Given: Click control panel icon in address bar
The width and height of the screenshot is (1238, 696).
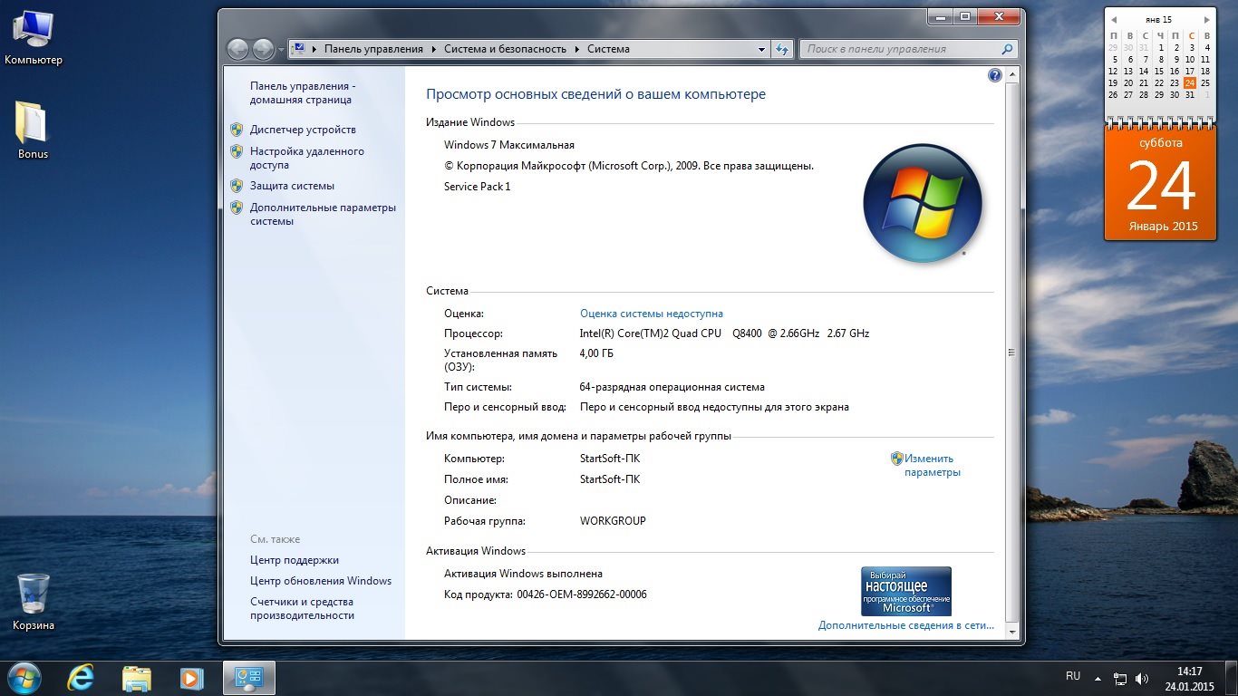Looking at the screenshot, I should [x=298, y=49].
